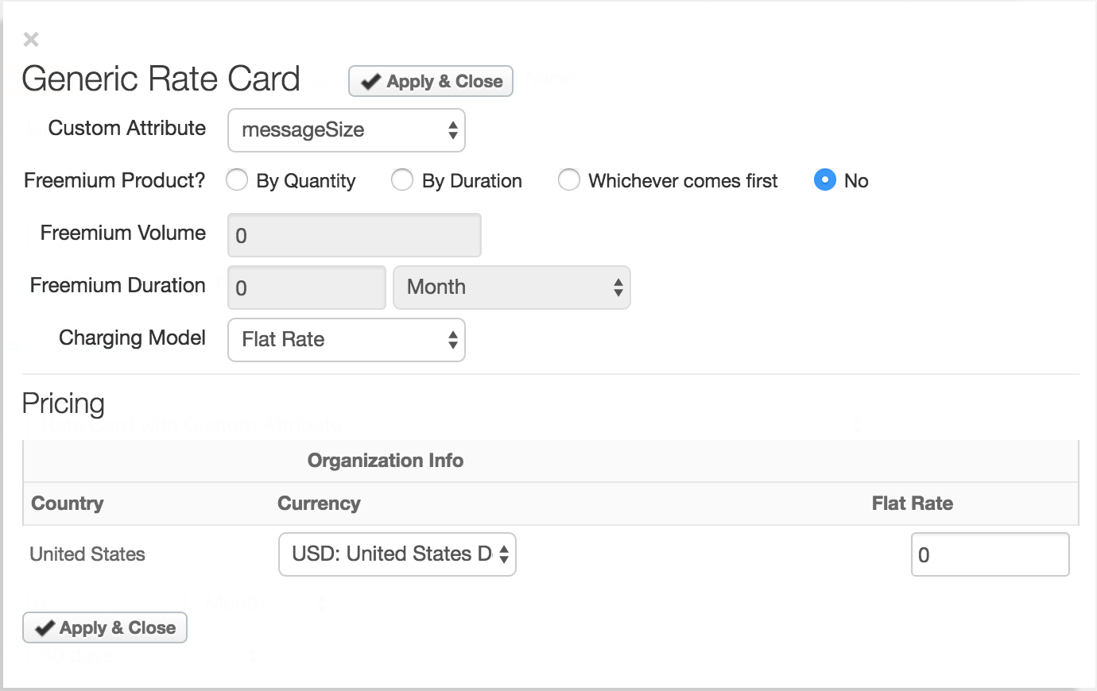Screen dimensions: 1097x691
Task: Click the Flat Rate column header
Action: 912,504
